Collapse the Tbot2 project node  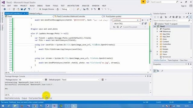coord(155,26)
